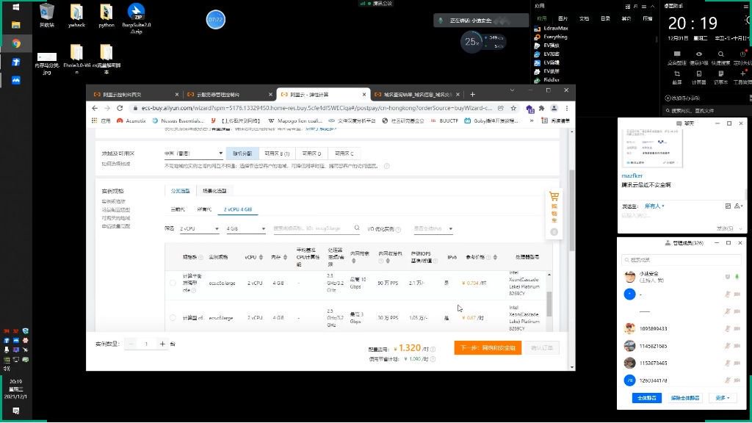Click 解除全体静音 unmute-all button
Image resolution: width=752 pixels, height=423 pixels.
pyautogui.click(x=684, y=398)
